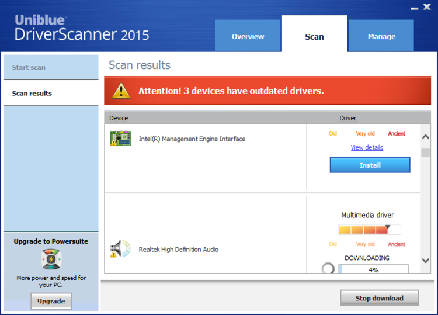Click the Uniblue DriverScanner 2015 logo

pos(82,27)
